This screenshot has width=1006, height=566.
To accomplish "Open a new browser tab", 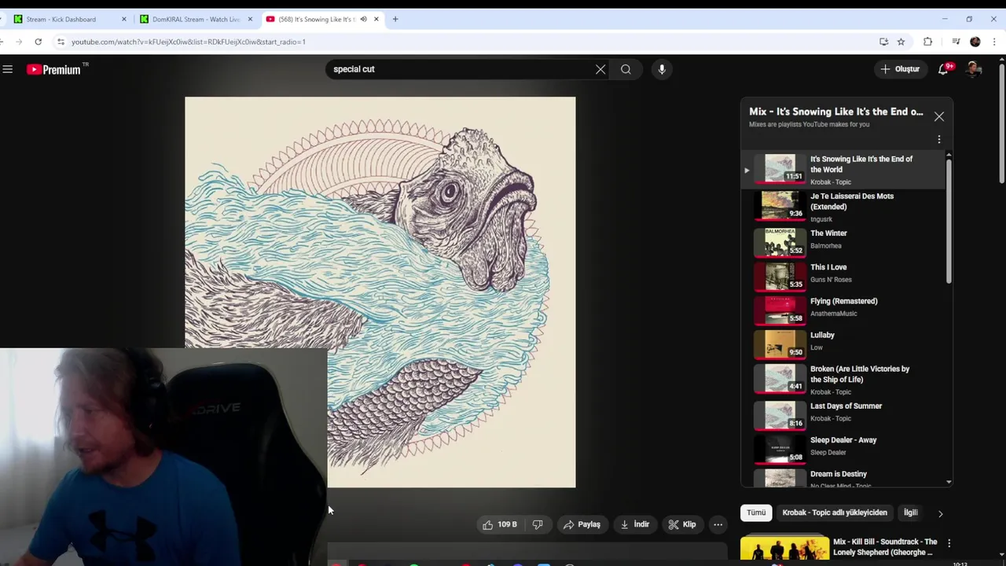I will [395, 19].
